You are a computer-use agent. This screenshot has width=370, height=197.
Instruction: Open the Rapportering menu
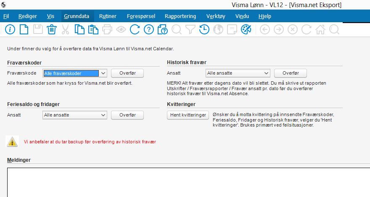[180, 16]
